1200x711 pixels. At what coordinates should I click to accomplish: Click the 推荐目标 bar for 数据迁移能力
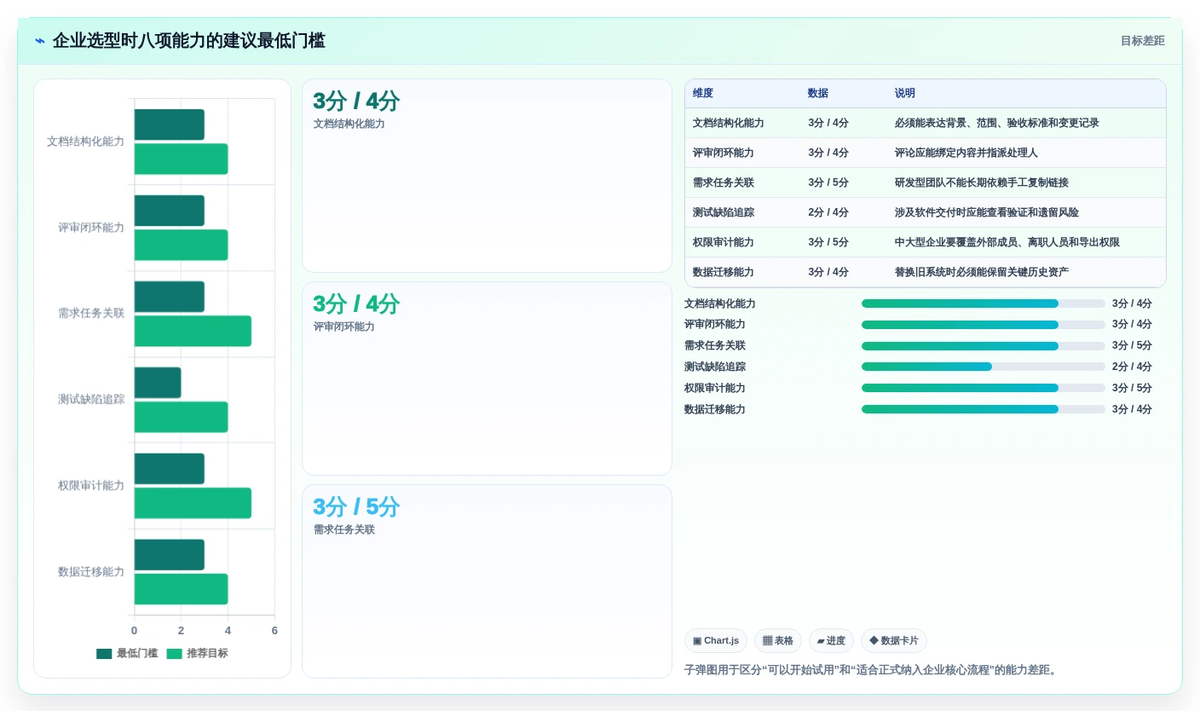(181, 589)
